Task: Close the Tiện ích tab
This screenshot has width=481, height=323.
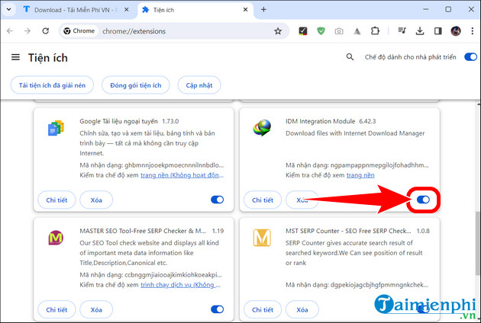Action: tap(245, 10)
